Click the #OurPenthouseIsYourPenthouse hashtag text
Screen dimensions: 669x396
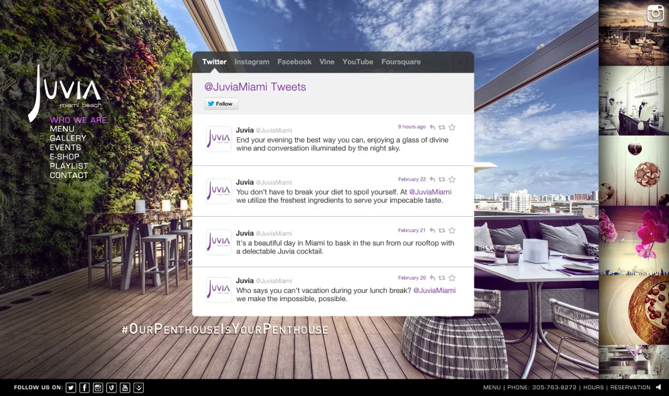(x=225, y=329)
